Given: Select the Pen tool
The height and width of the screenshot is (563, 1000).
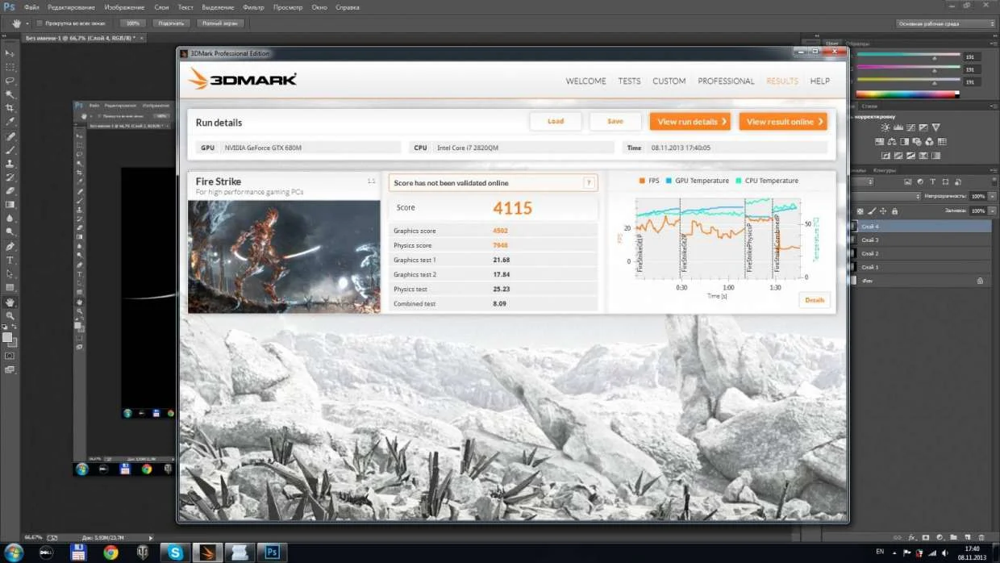Looking at the screenshot, I should 10,247.
